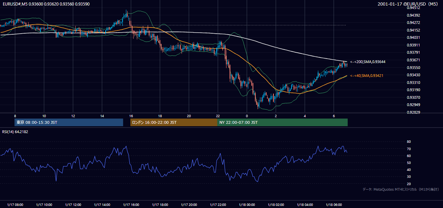
Task: Click the 1/17 10:00 date label
Action: 44,205
